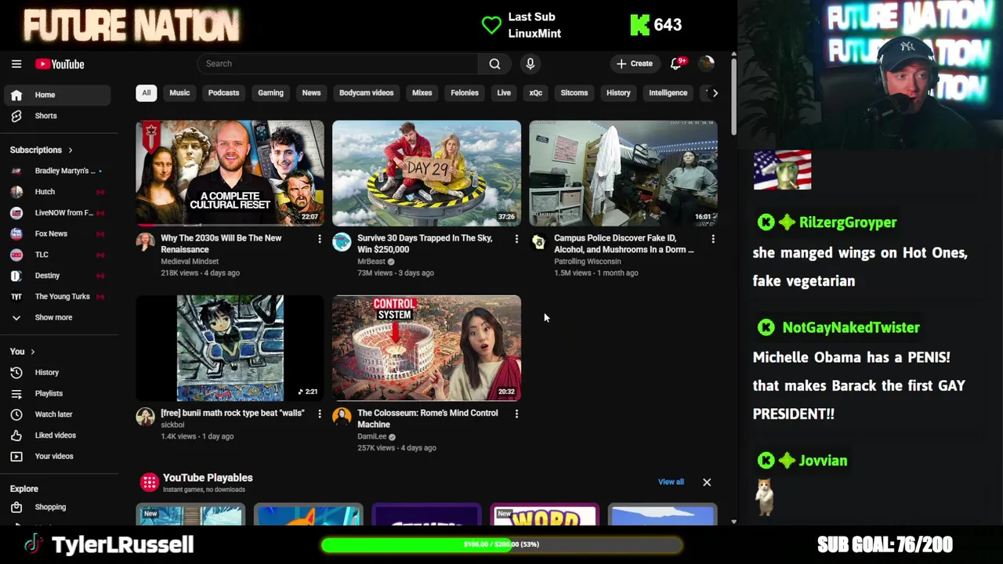Open Patrolling Wisconsin channel avatar

538,242
